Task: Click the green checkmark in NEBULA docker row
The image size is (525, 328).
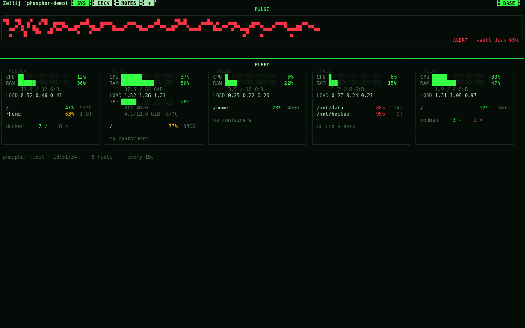Action: 46,126
